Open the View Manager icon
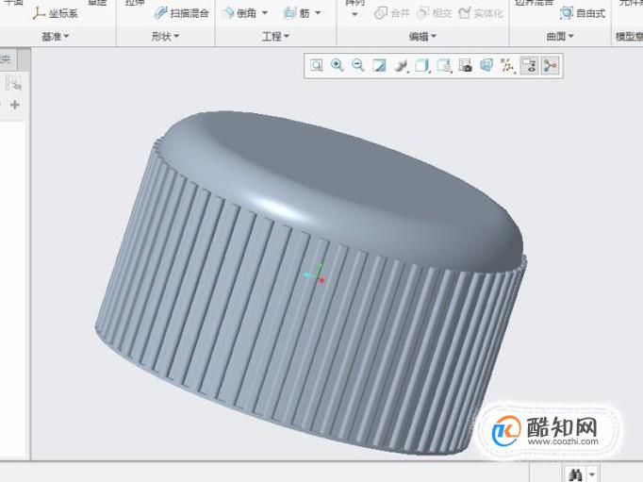The width and height of the screenshot is (643, 482). coord(466,66)
